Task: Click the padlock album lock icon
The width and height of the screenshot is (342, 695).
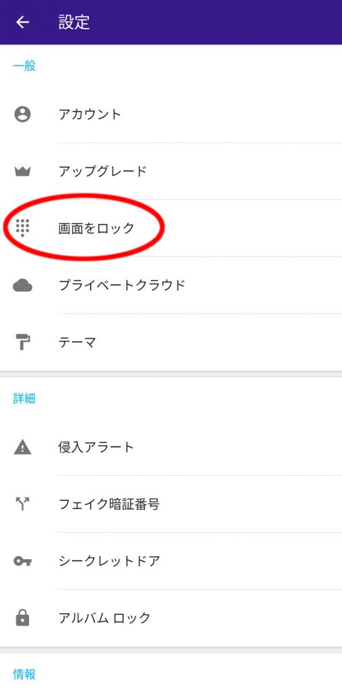Action: [x=22, y=618]
